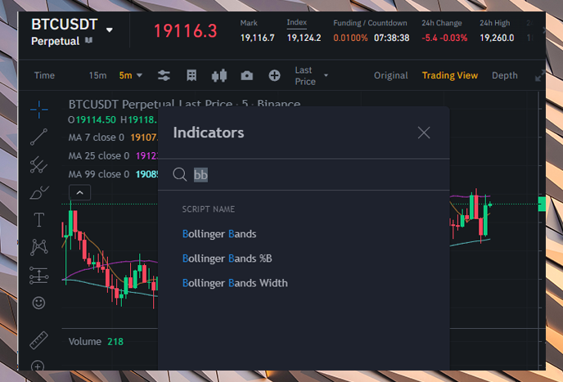Click the zoom in tool
Screen dimensions: 563x382
(x=38, y=366)
